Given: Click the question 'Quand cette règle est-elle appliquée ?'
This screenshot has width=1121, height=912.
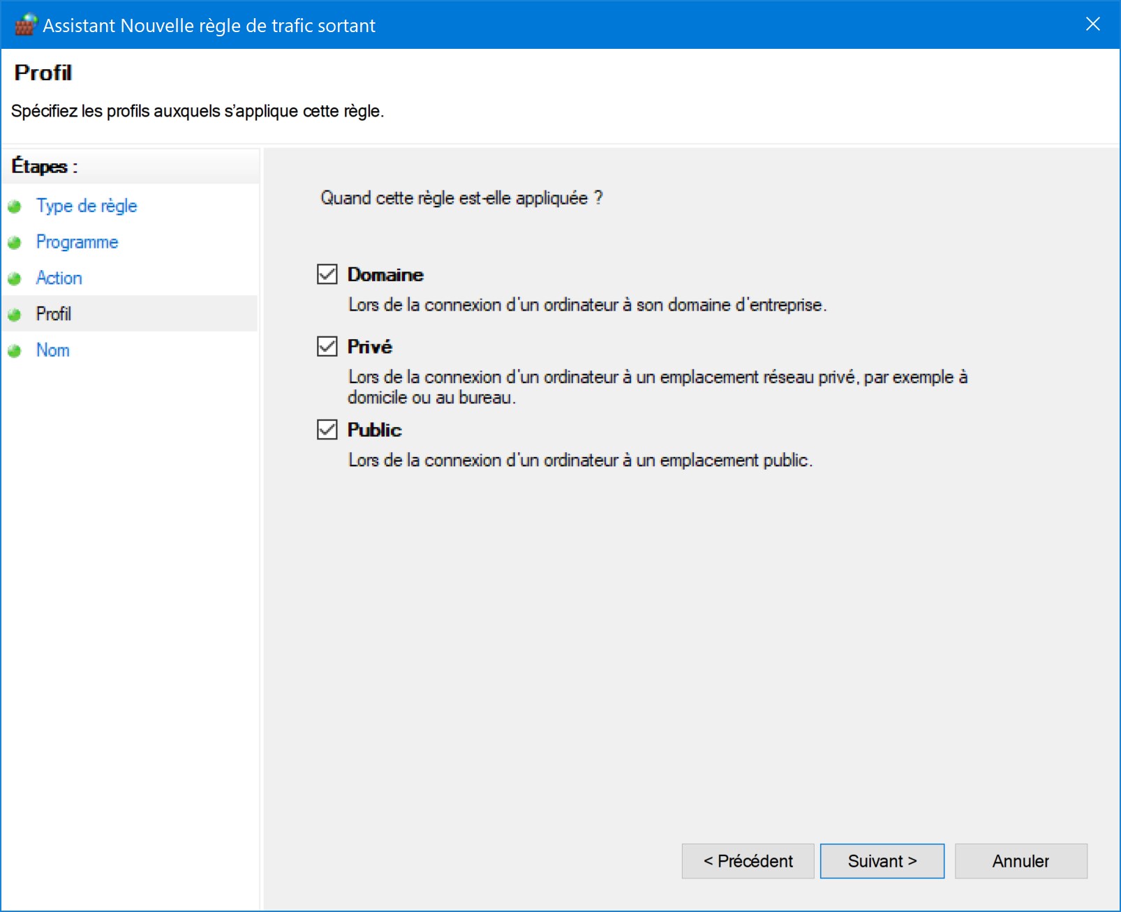Looking at the screenshot, I should pos(461,198).
